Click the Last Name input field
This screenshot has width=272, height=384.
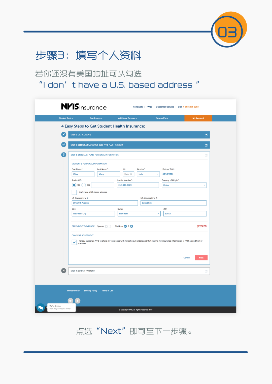point(109,174)
